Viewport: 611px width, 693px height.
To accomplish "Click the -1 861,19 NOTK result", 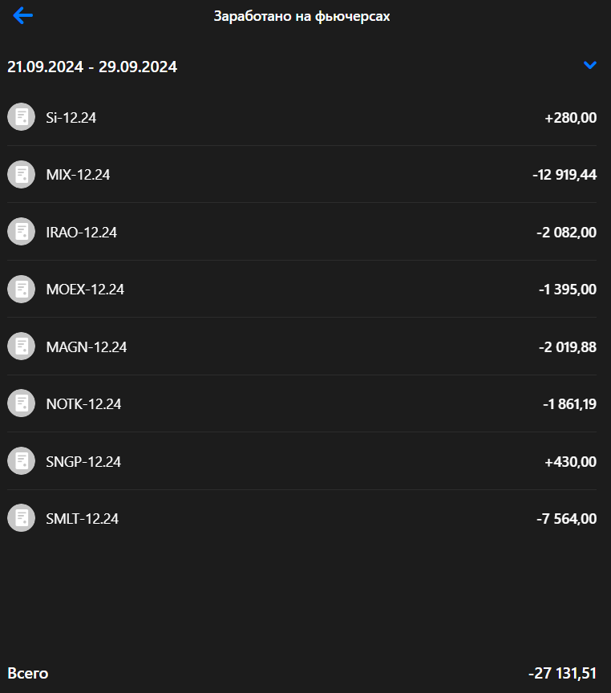I will pos(569,404).
